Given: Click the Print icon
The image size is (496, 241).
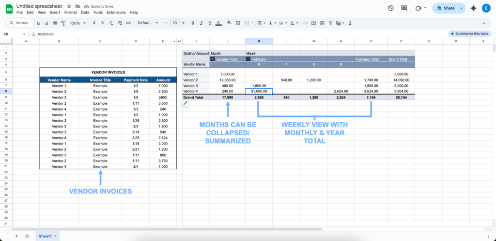Looking at the screenshot, I should 55,23.
